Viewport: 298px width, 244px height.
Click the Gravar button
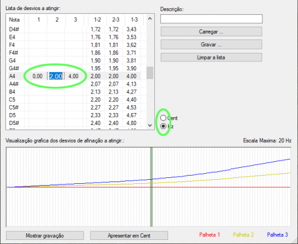pos(211,45)
